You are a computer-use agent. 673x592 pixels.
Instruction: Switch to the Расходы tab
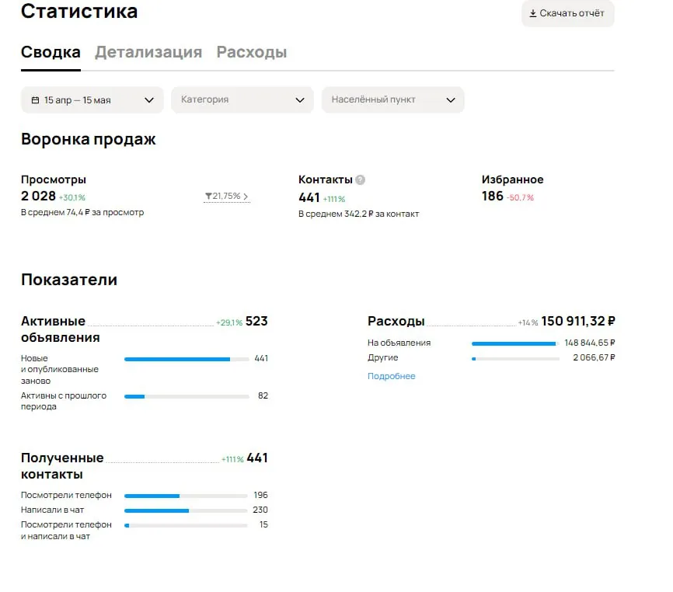pyautogui.click(x=252, y=52)
